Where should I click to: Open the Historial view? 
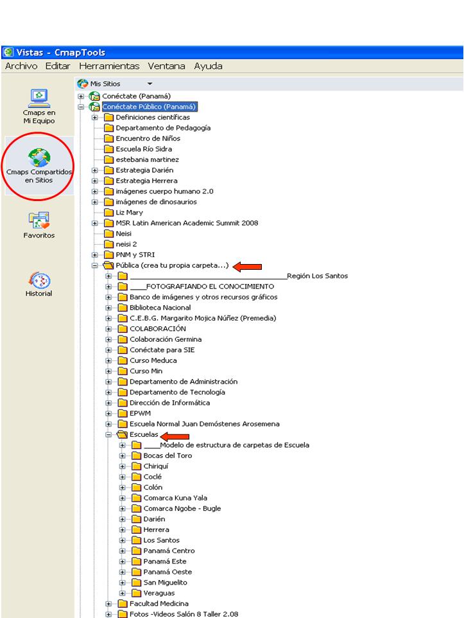pos(39,283)
